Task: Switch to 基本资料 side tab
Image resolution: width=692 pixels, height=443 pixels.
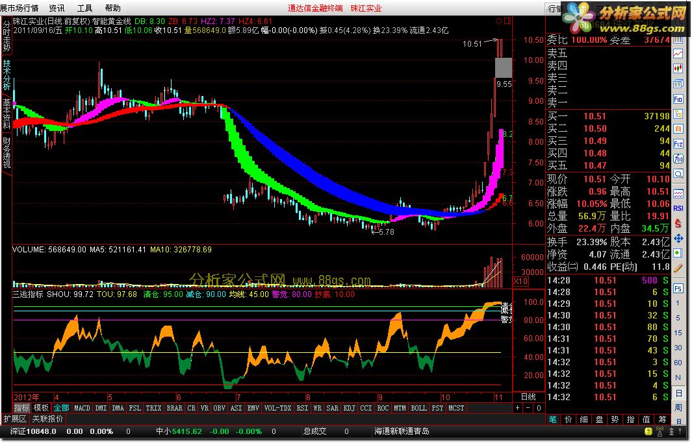Action: point(6,113)
